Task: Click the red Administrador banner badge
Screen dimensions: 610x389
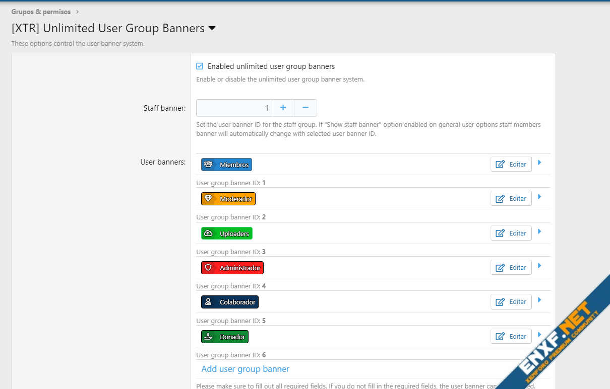Action: [x=232, y=268]
